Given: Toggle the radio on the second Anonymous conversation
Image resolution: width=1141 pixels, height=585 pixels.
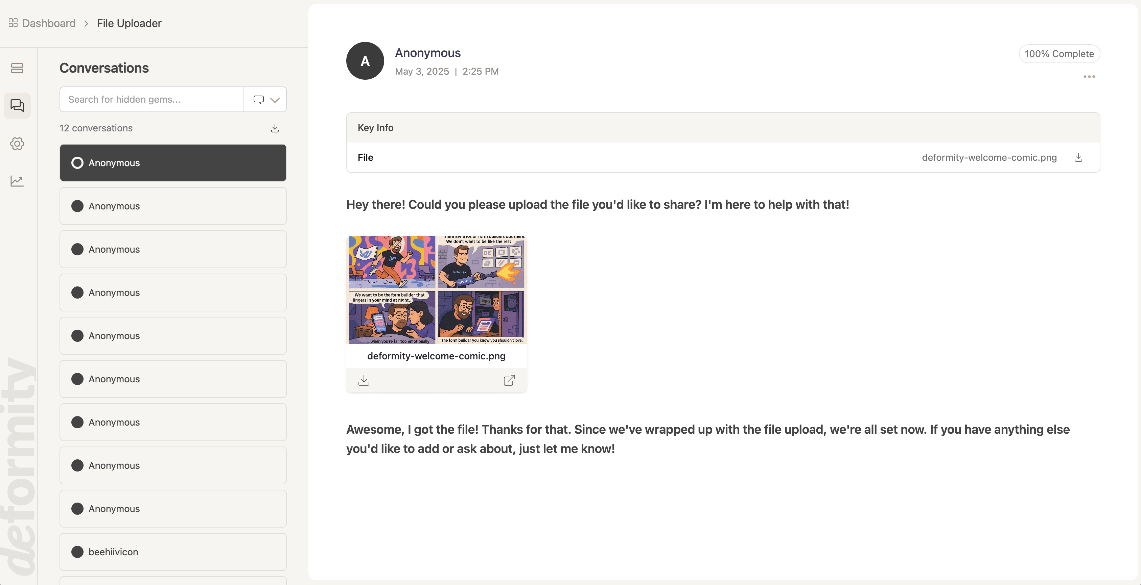Looking at the screenshot, I should [77, 206].
